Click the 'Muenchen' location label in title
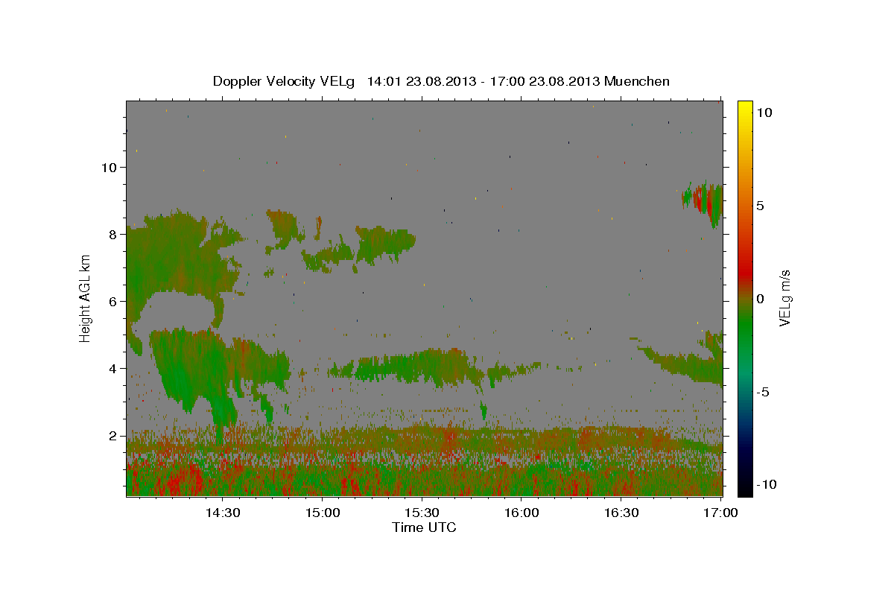894x596 pixels. [x=637, y=81]
